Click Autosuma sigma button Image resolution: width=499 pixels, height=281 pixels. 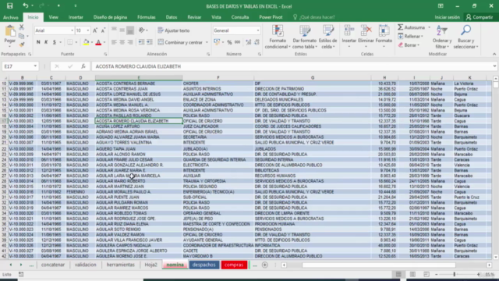(411, 27)
